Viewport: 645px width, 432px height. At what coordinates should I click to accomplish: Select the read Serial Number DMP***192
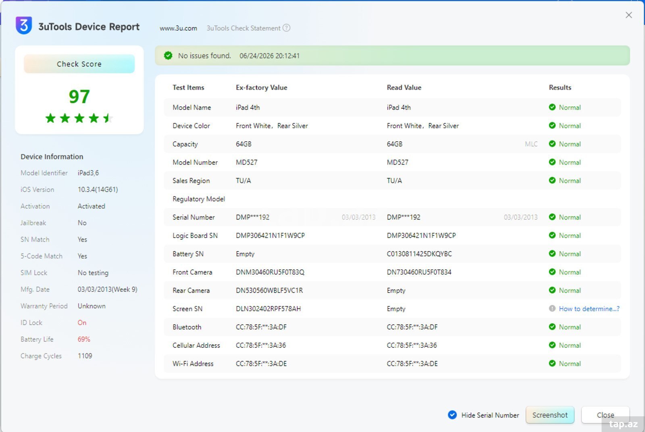click(x=404, y=217)
